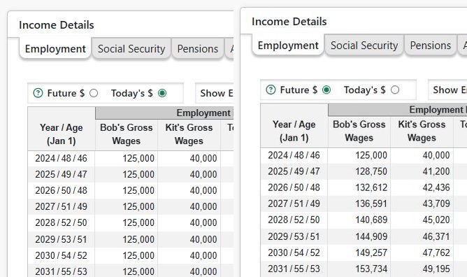Image resolution: width=467 pixels, height=277 pixels.
Task: Click Income Details heading in left panel
Action: coord(57,24)
